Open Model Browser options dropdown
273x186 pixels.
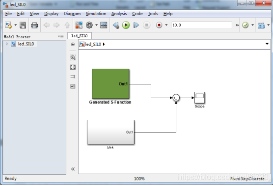[61, 36]
